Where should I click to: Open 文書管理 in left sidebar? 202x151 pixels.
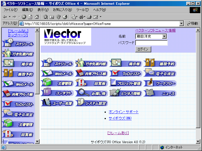coord(18,124)
